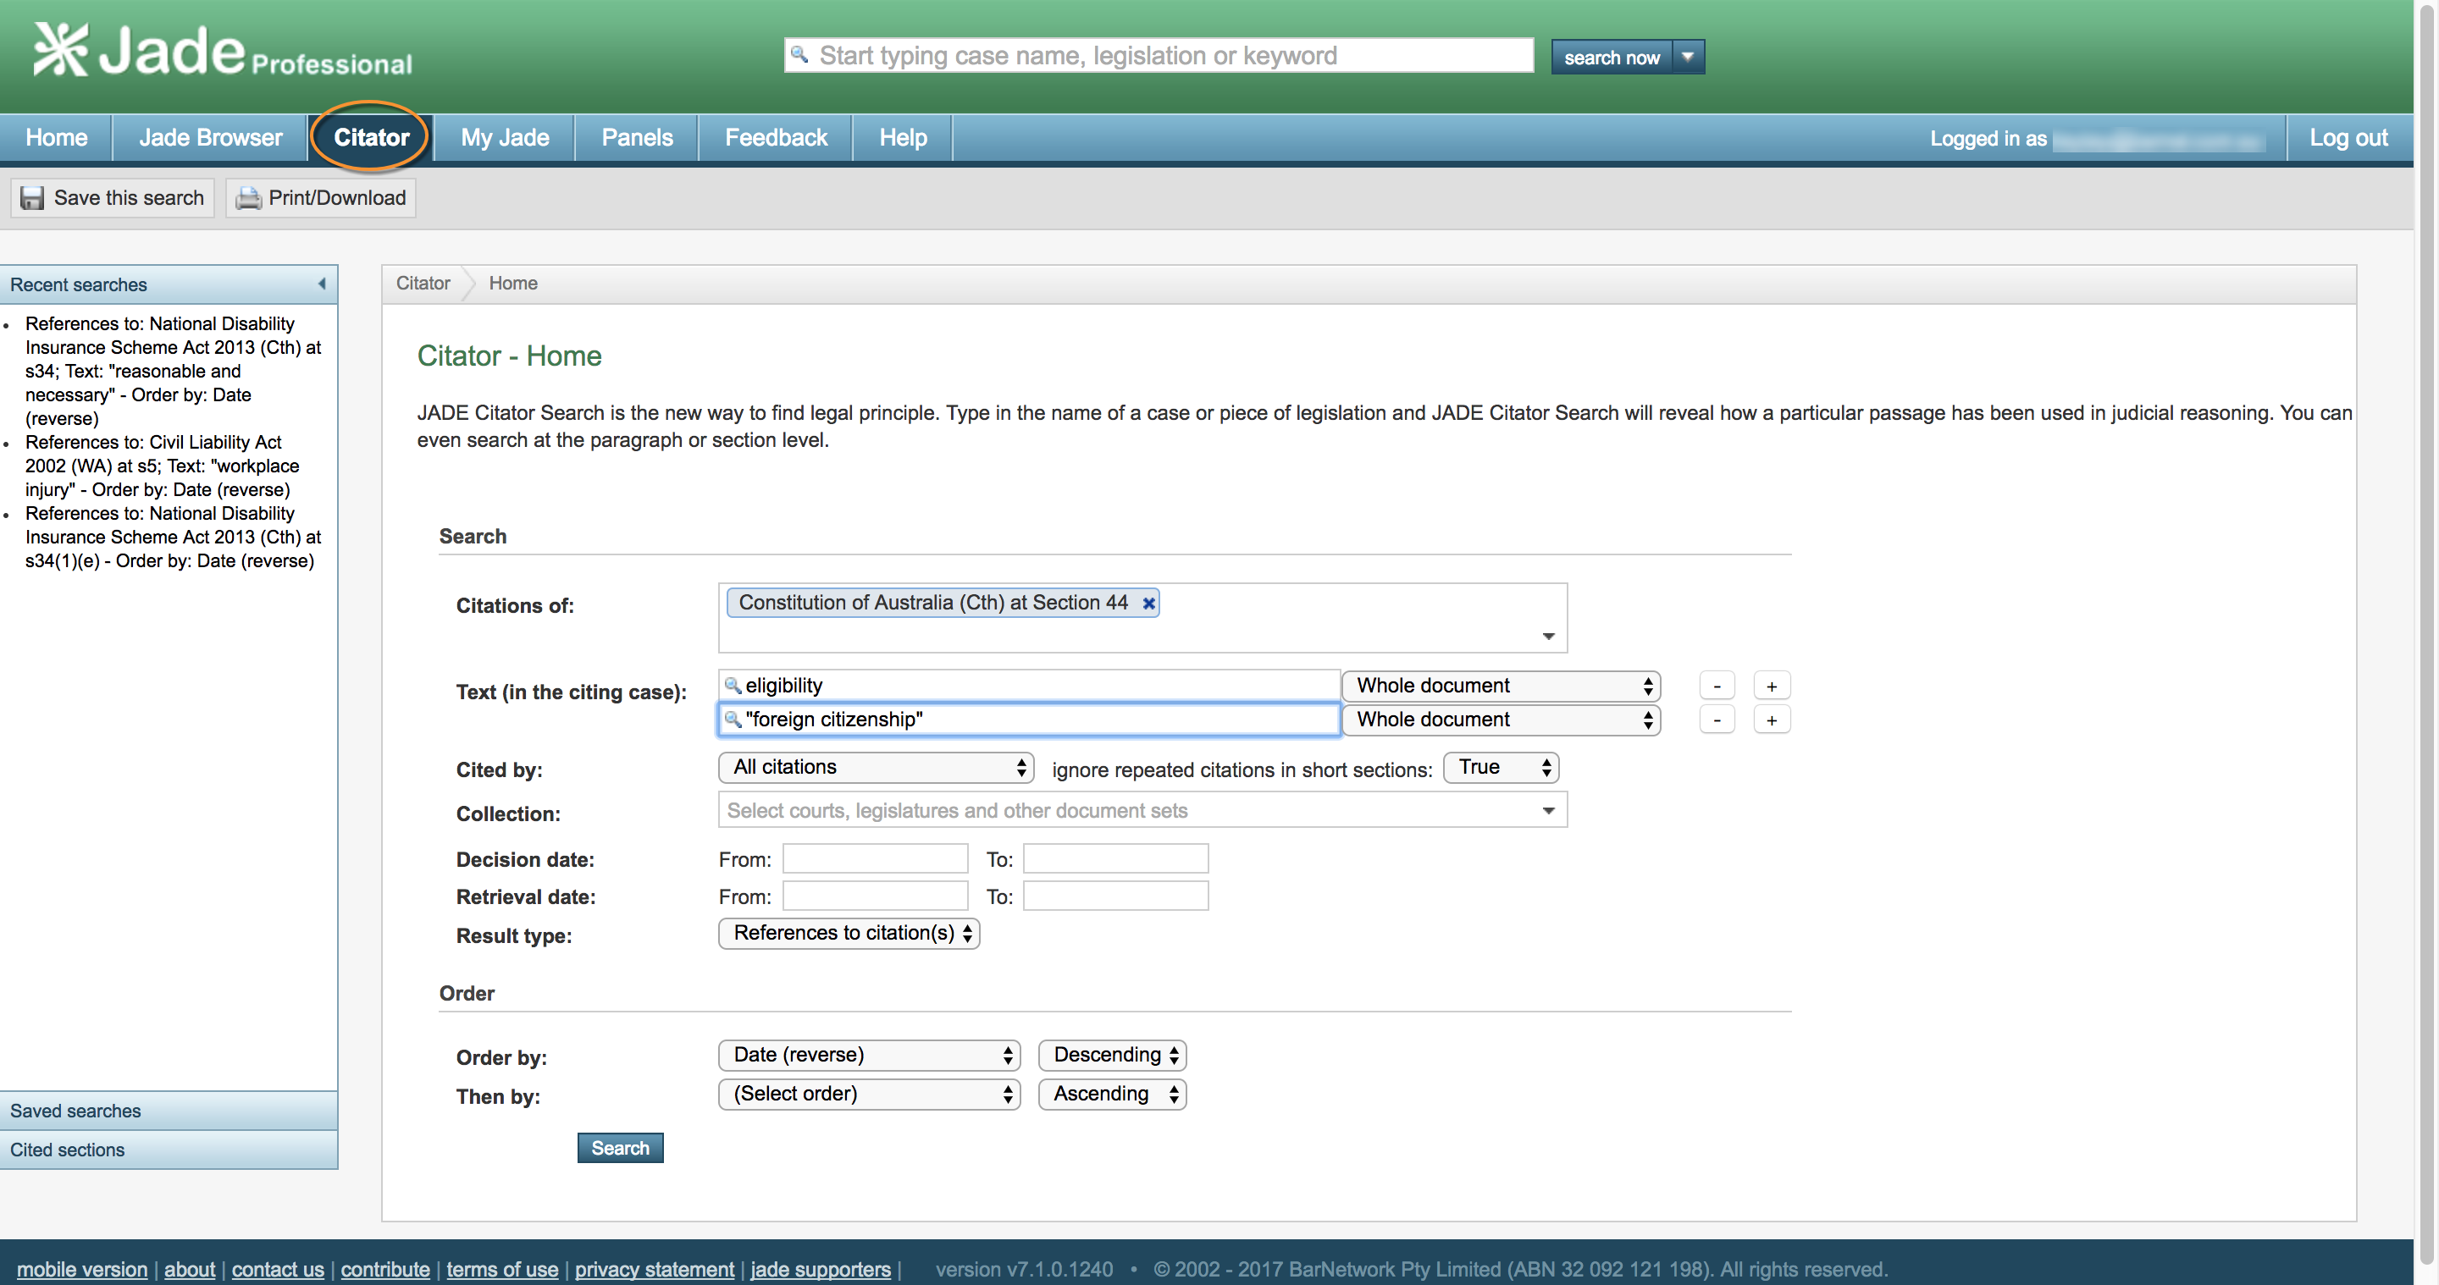Open the Collection courts dropdown
Screen dimensions: 2439x1285
(x=1142, y=811)
